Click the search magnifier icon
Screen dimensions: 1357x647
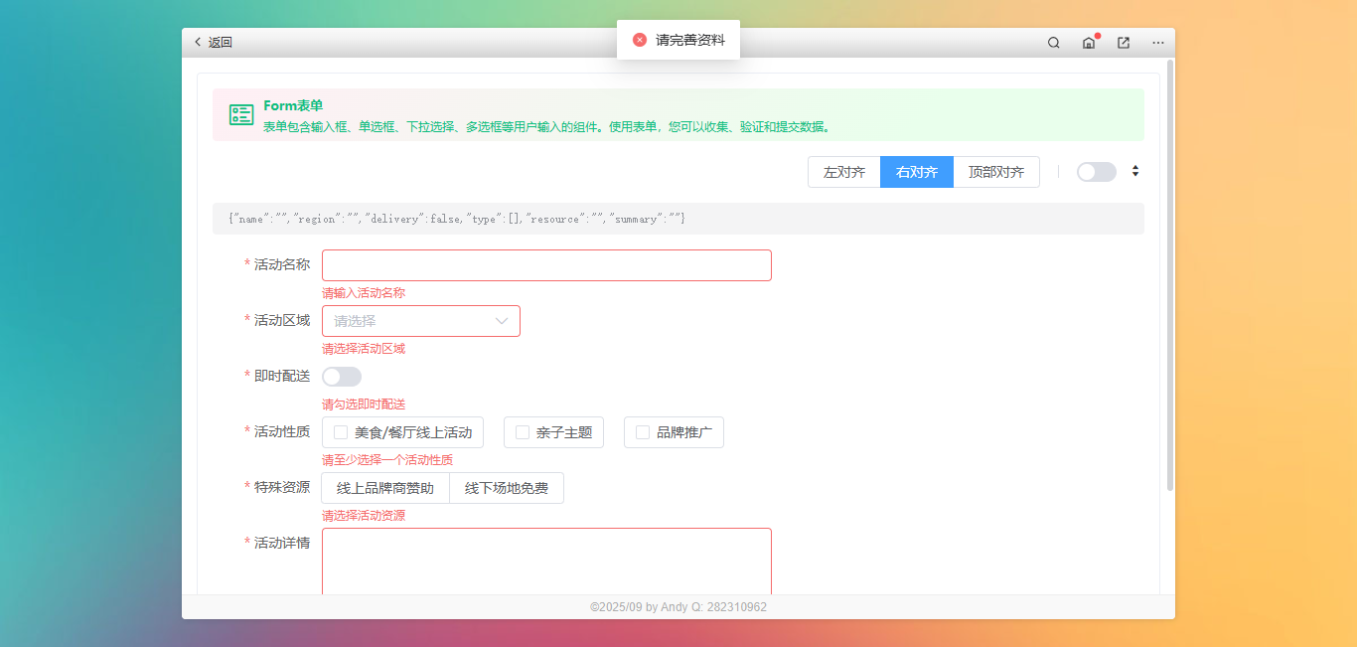(1053, 43)
